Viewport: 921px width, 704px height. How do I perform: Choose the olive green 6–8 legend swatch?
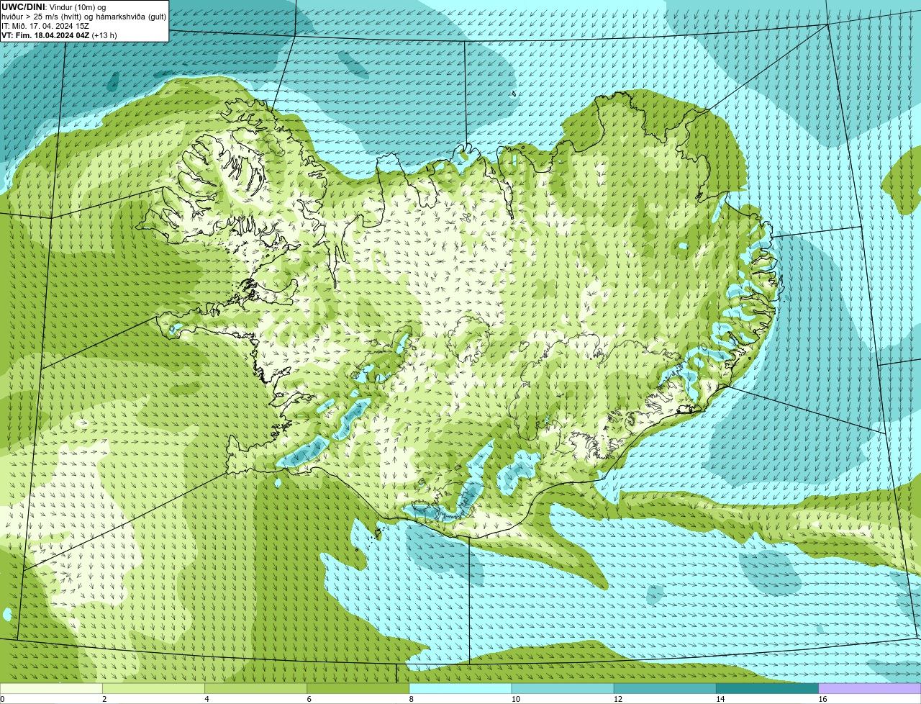point(358,688)
